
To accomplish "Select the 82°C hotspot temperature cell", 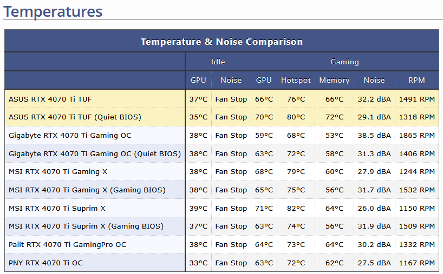I will tap(296, 208).
